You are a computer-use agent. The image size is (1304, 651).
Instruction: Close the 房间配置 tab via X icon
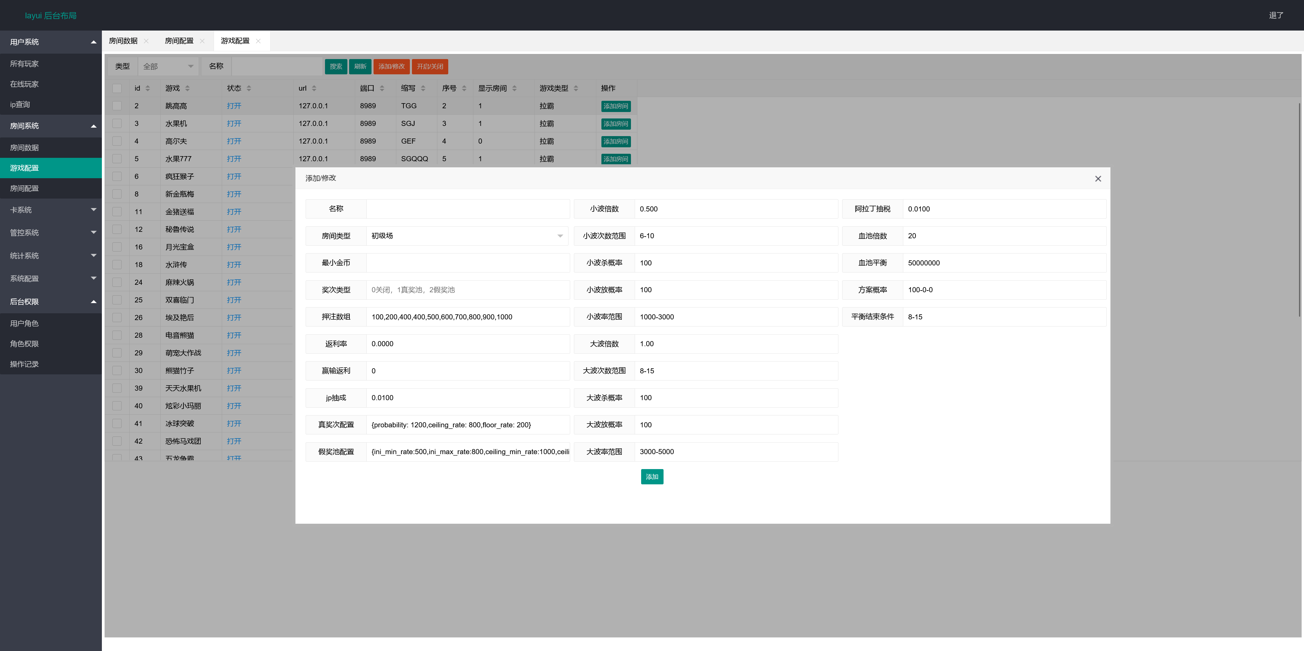click(202, 41)
